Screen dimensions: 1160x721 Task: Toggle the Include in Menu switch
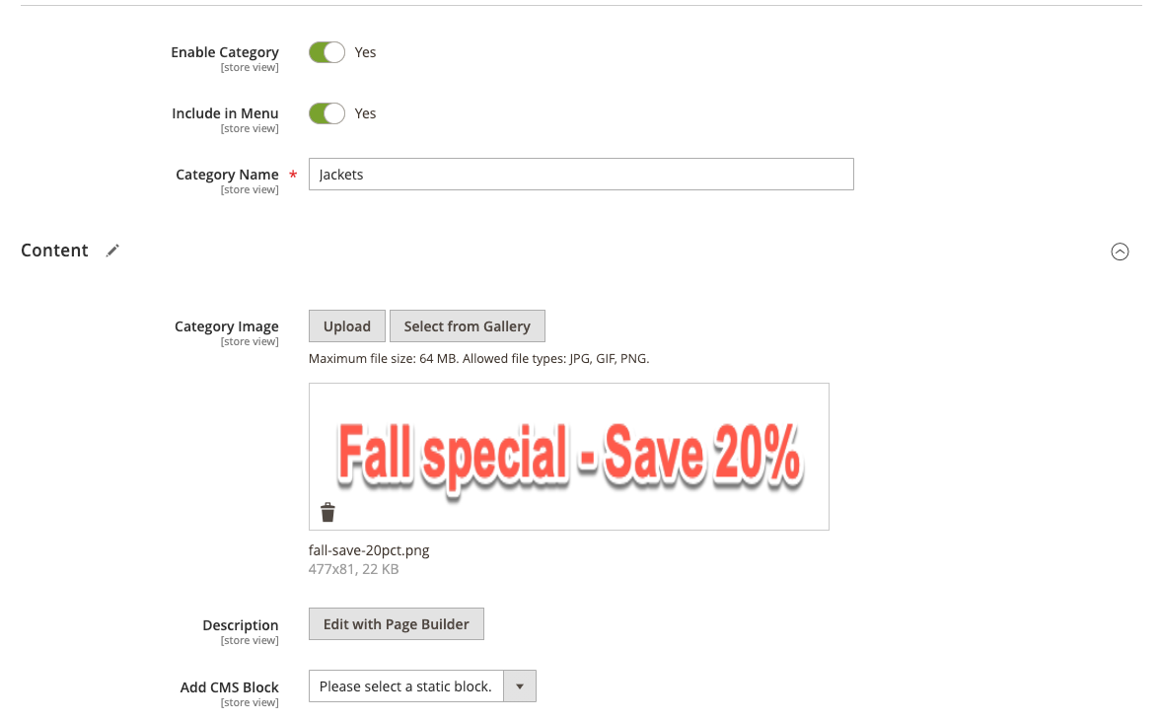(326, 113)
